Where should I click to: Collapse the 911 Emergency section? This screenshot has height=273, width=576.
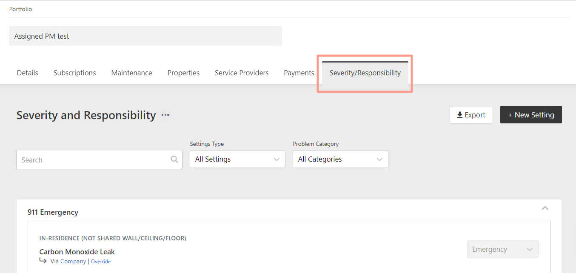click(x=545, y=208)
